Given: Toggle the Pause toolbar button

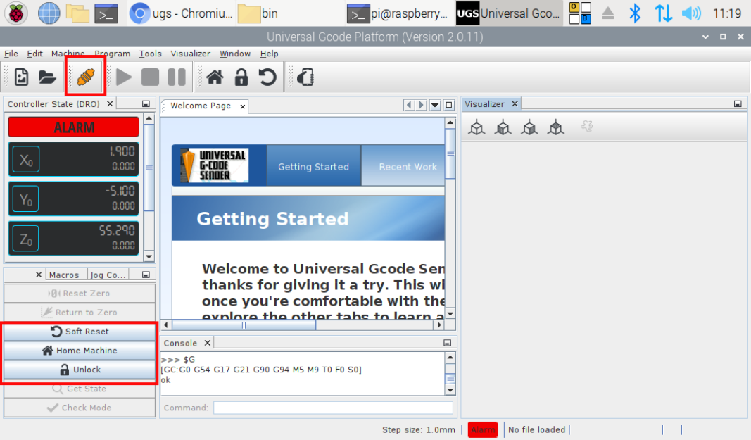Looking at the screenshot, I should click(x=177, y=77).
